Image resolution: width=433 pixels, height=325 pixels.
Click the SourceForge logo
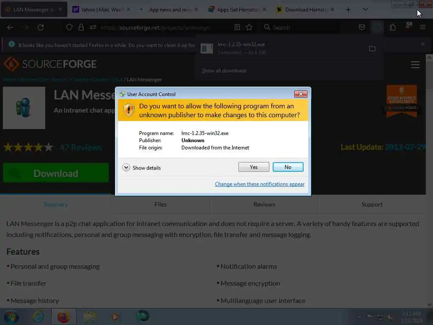coord(50,64)
